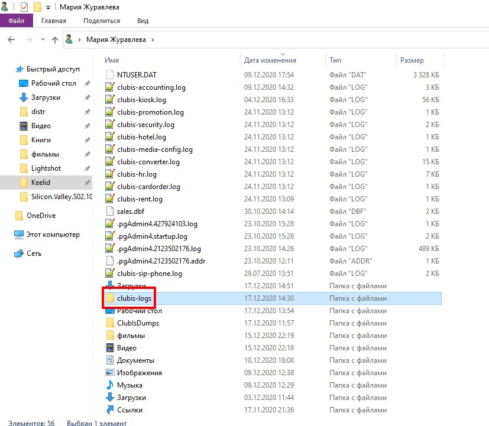Sort by the Тип column header

(335, 60)
